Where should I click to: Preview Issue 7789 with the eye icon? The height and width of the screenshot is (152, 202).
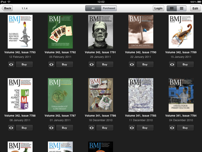(172, 64)
